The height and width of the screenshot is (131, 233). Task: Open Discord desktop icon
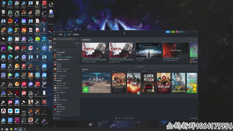coord(31,85)
